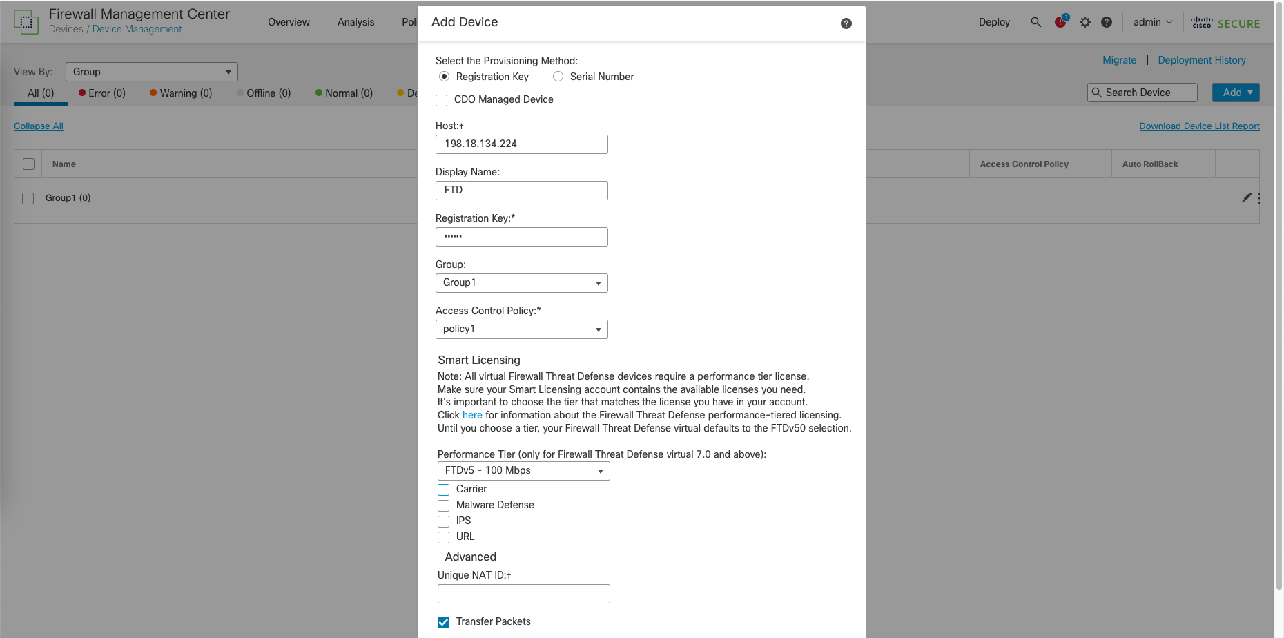1284x638 pixels.
Task: Click the pencil edit icon for Group1
Action: click(x=1246, y=197)
